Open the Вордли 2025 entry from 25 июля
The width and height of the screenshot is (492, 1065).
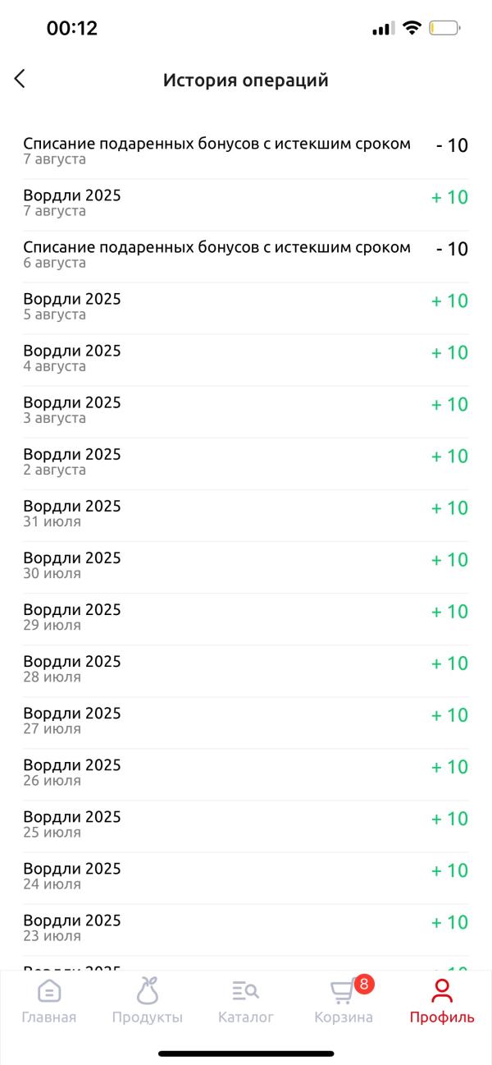coord(246,824)
